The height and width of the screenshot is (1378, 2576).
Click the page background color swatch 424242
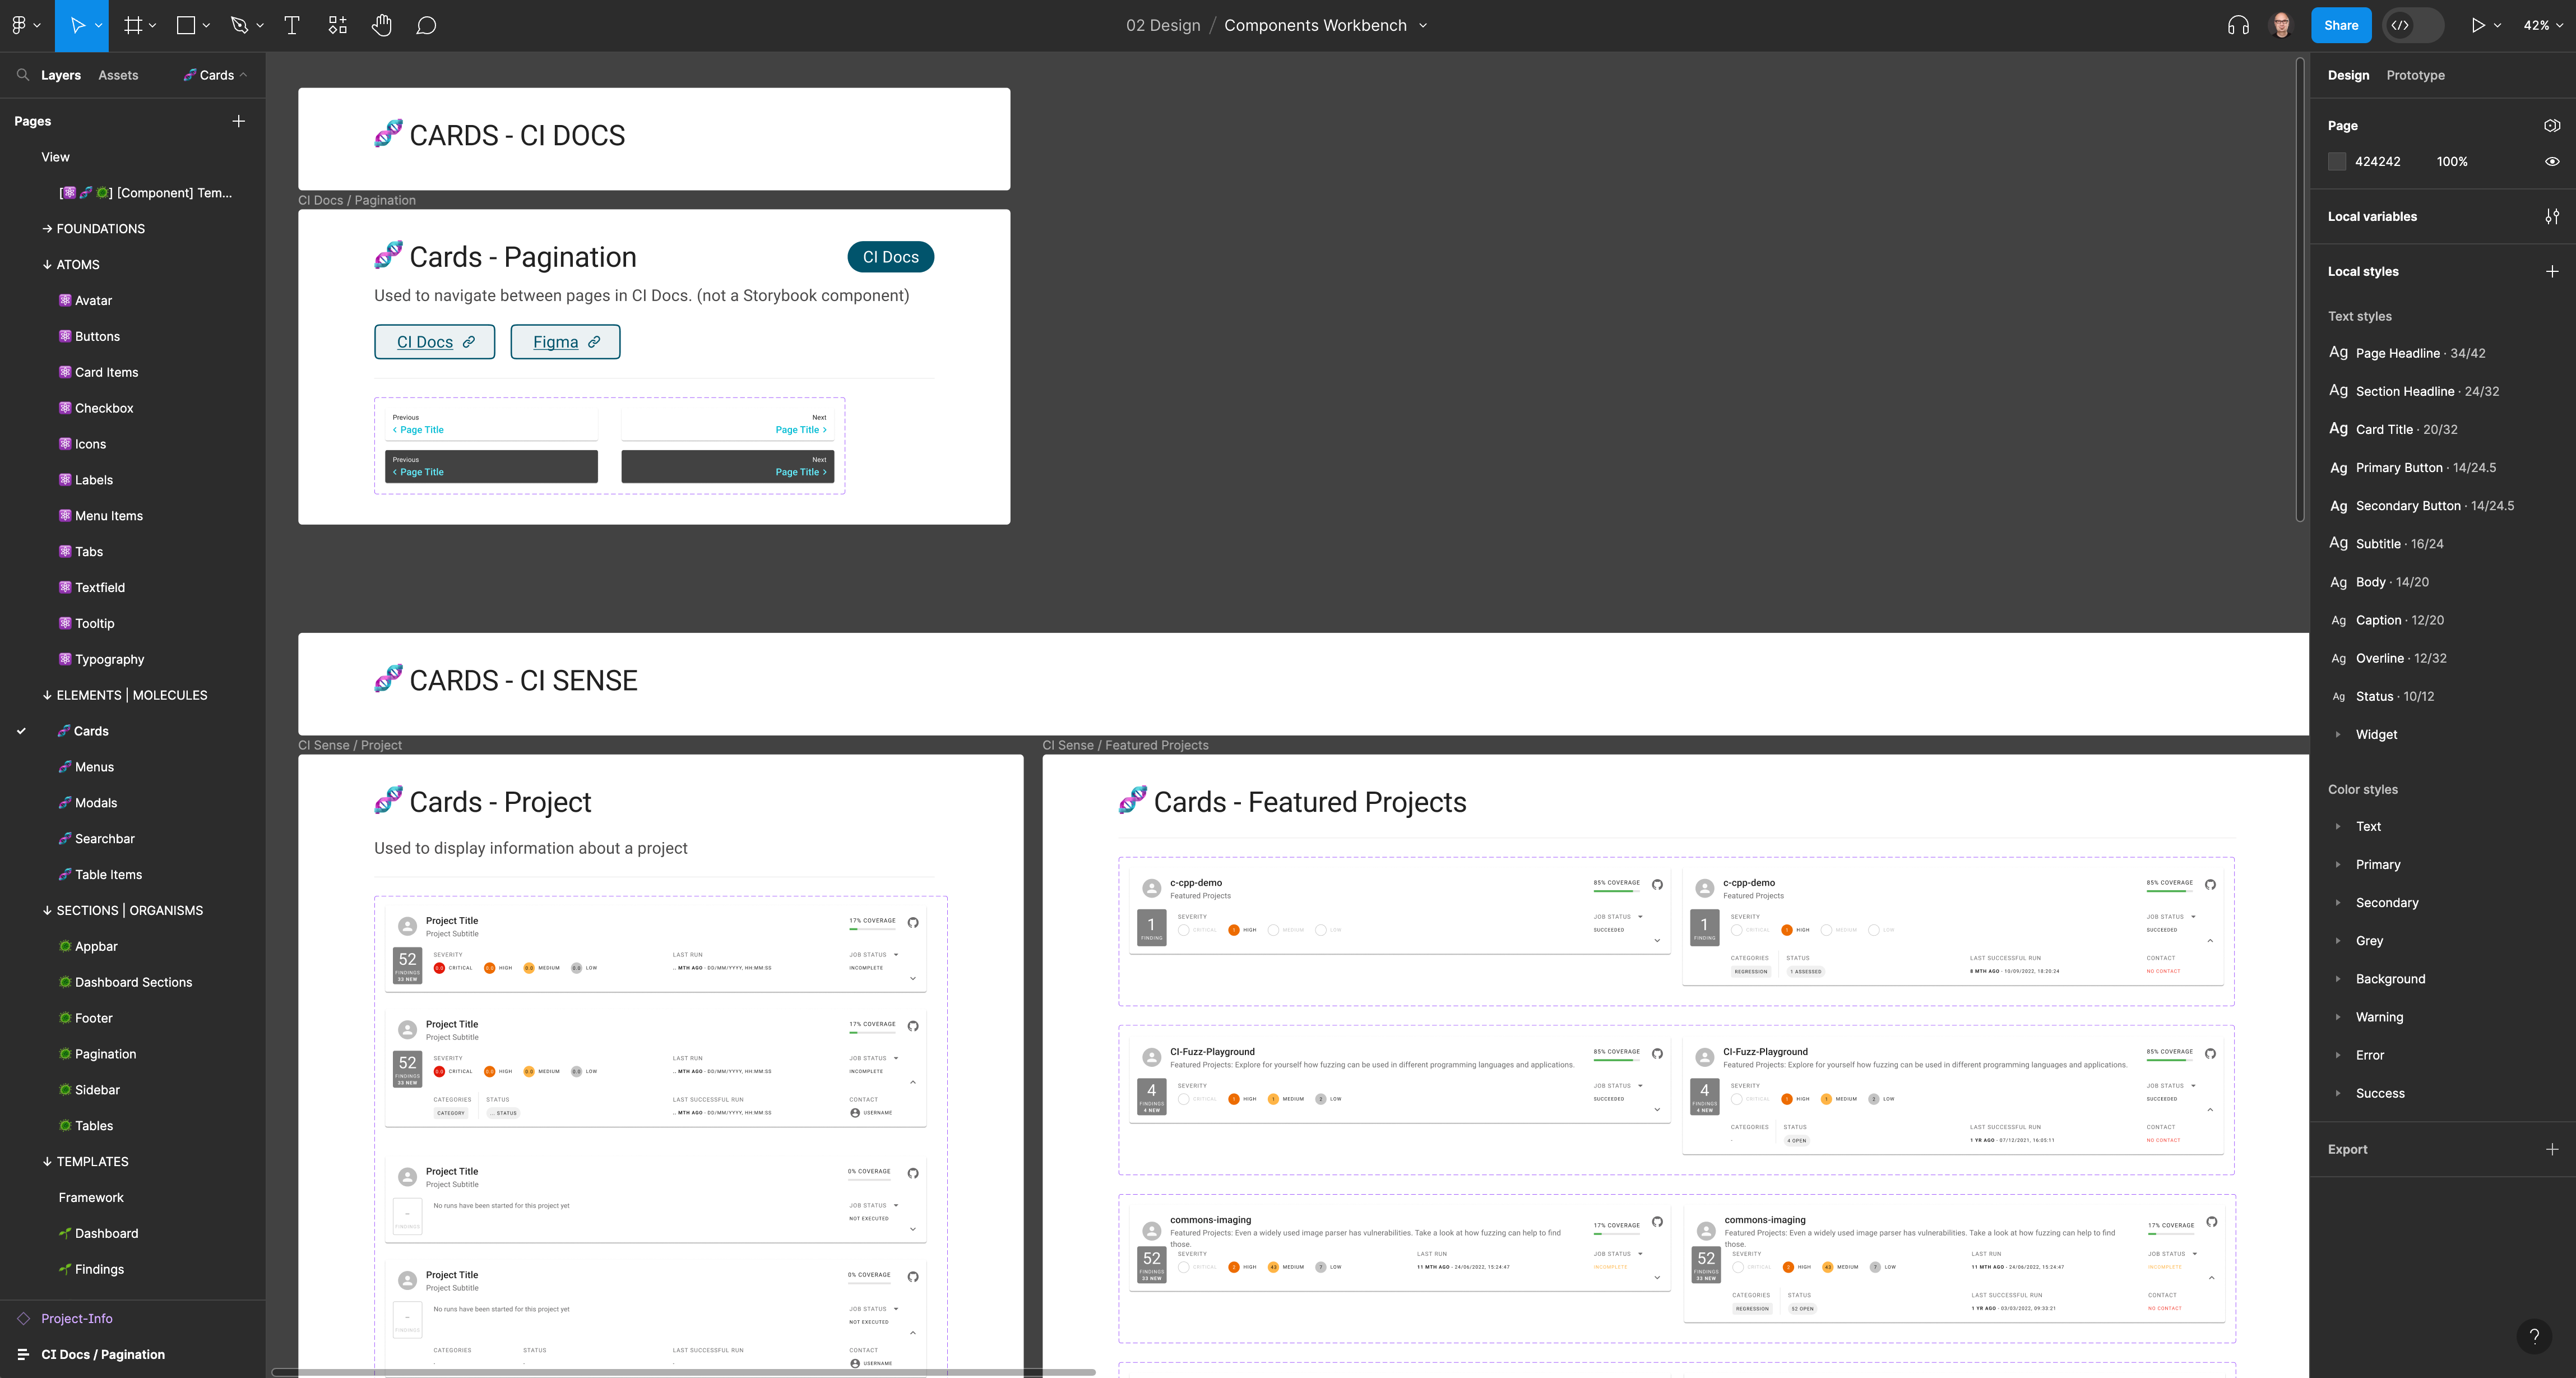(x=2336, y=161)
